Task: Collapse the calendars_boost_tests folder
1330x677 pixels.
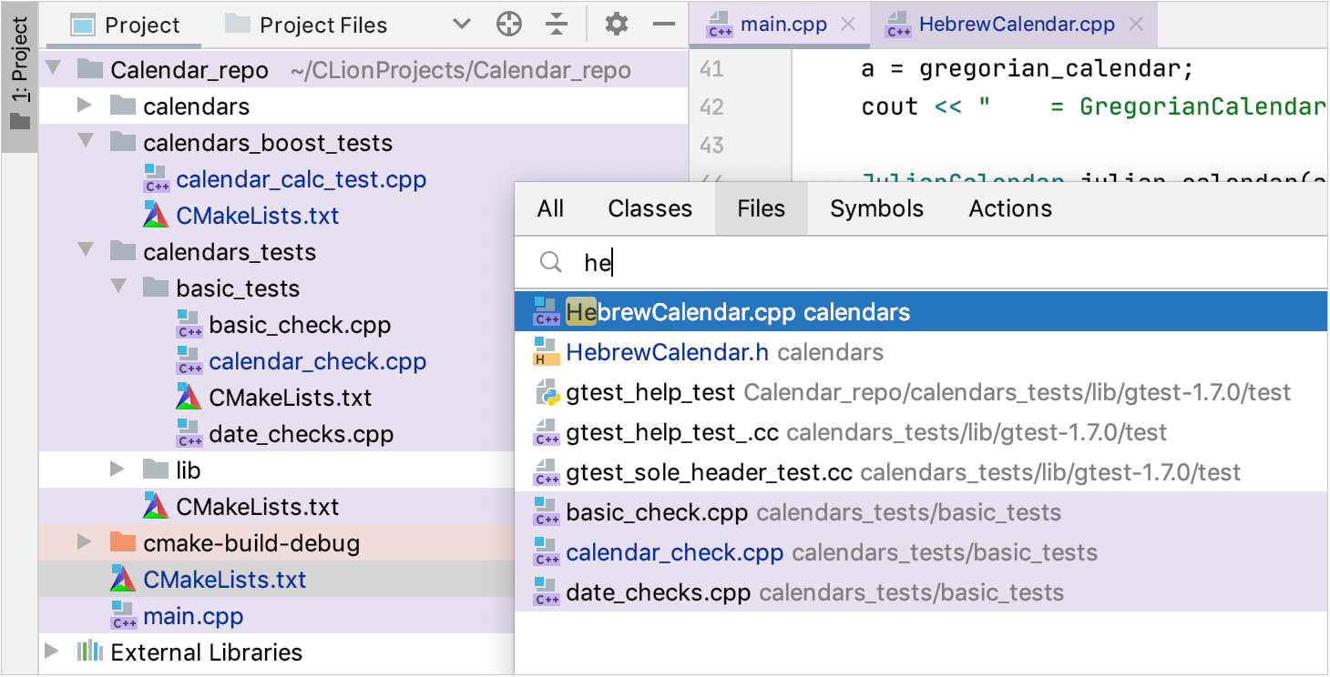Action: tap(85, 142)
